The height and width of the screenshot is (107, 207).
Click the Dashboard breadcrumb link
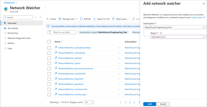pyautogui.click(x=9, y=3)
